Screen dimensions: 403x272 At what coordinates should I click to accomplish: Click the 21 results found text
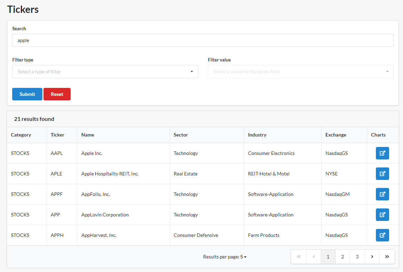(x=34, y=119)
